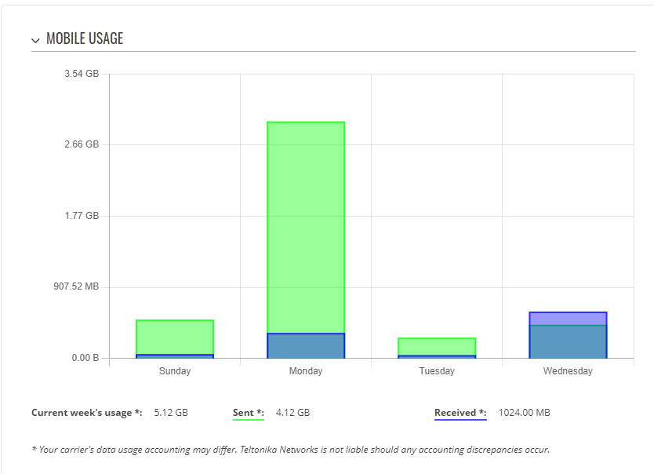The image size is (654, 474).
Task: Toggle the Sent legend label
Action: [249, 412]
